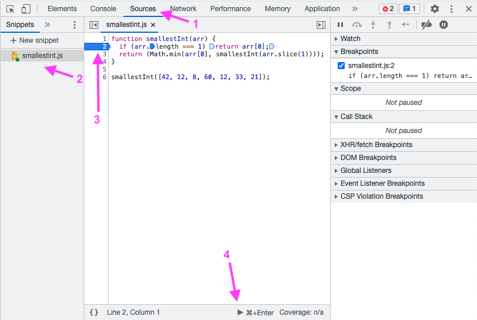The image size is (477, 320).
Task: Click line number 3 in the gutter
Action: [x=104, y=54]
